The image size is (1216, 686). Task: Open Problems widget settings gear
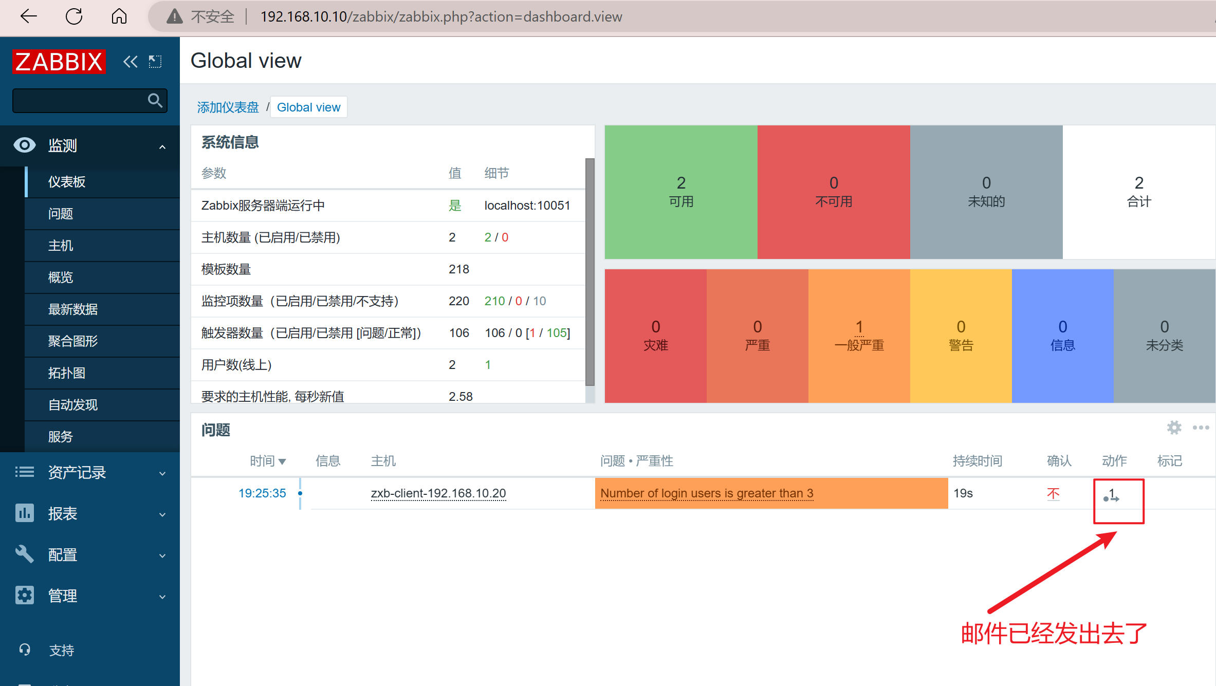(x=1174, y=428)
